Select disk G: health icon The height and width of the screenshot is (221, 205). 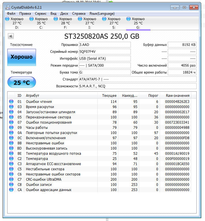click(x=128, y=19)
